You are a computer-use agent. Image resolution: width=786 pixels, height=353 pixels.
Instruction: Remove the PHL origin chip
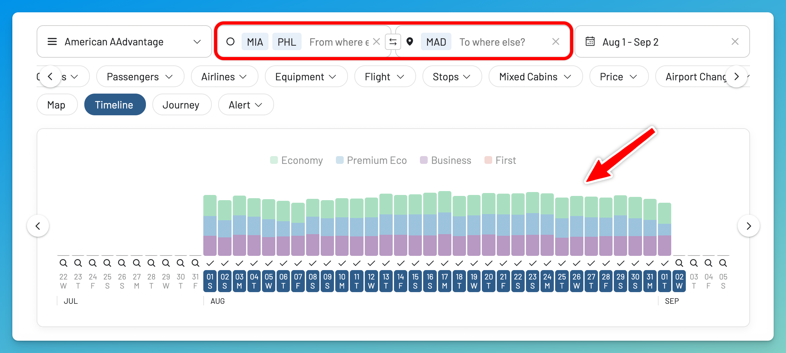(287, 42)
